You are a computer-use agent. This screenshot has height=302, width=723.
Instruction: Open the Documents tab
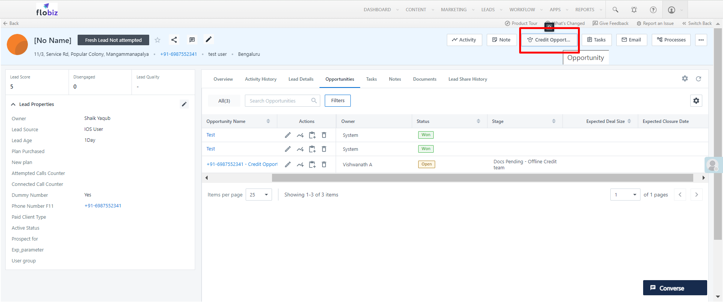click(x=425, y=79)
